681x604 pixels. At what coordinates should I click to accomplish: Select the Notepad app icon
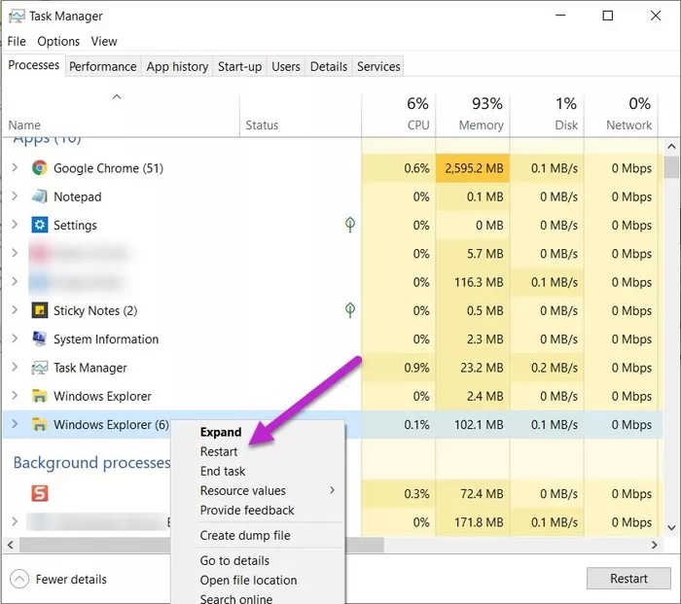(x=40, y=196)
